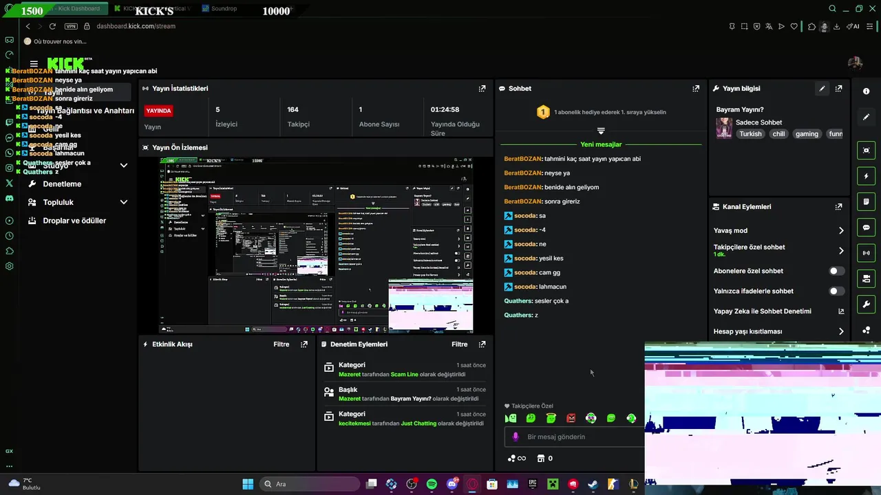The height and width of the screenshot is (495, 881).
Task: Expand the Topluluk sidebar section
Action: 124,202
